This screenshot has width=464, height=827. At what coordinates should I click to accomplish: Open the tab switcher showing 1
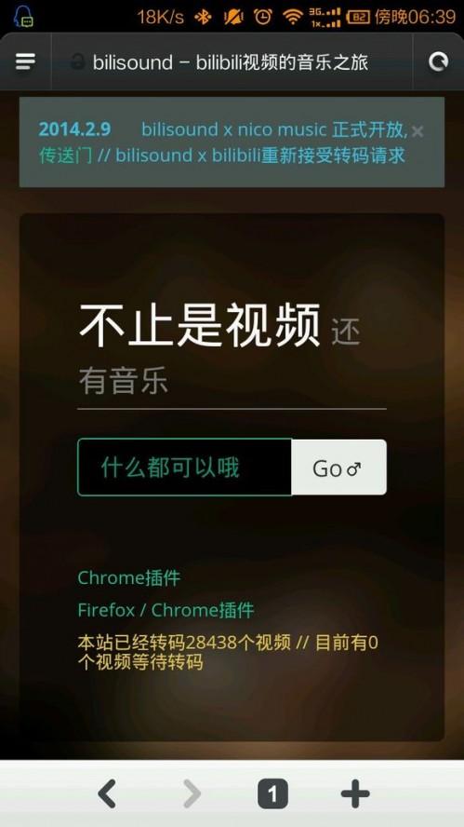click(272, 793)
